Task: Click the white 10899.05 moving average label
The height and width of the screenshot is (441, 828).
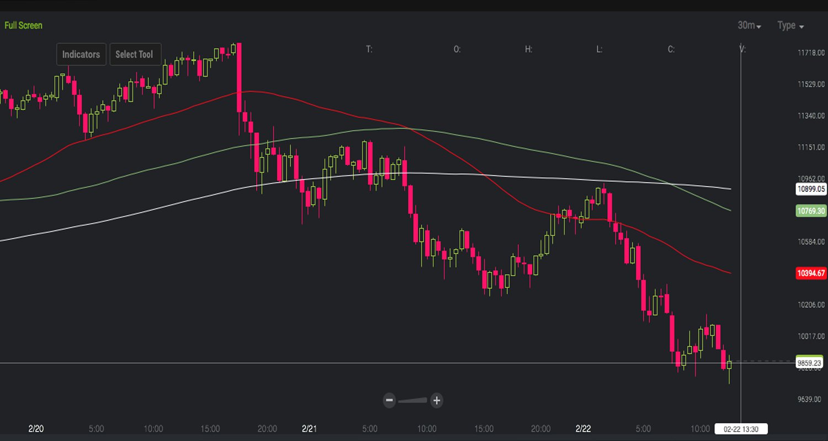Action: 810,189
